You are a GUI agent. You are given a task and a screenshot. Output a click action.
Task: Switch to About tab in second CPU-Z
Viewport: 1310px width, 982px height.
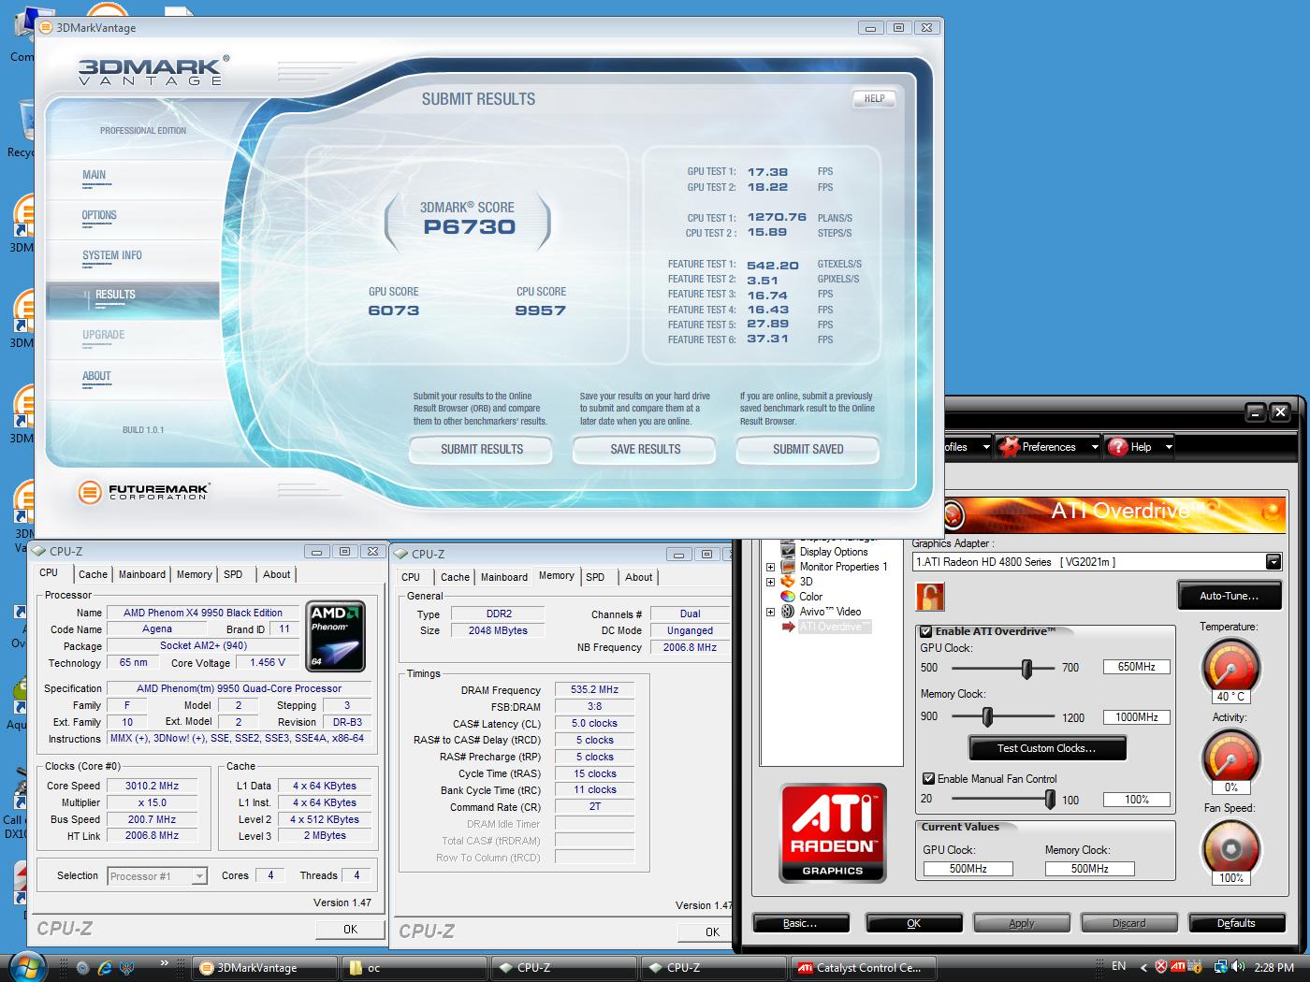tap(639, 577)
